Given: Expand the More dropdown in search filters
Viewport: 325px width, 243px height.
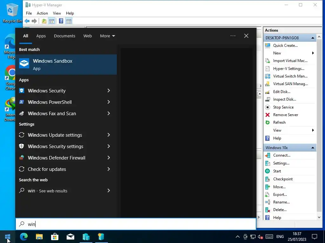Looking at the screenshot, I should [x=107, y=36].
